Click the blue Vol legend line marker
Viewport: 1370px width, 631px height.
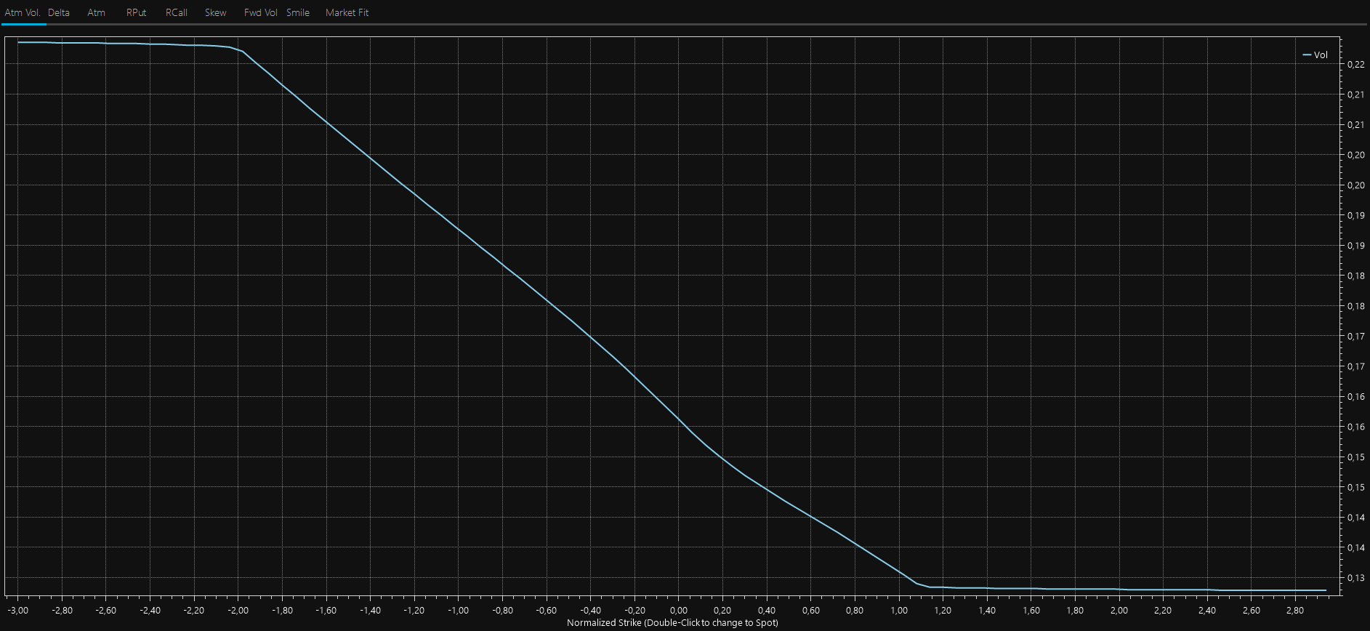(x=1307, y=55)
